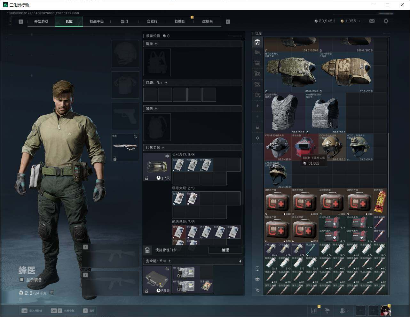Select the empty body armor slot
The image size is (410, 317).
click(125, 85)
